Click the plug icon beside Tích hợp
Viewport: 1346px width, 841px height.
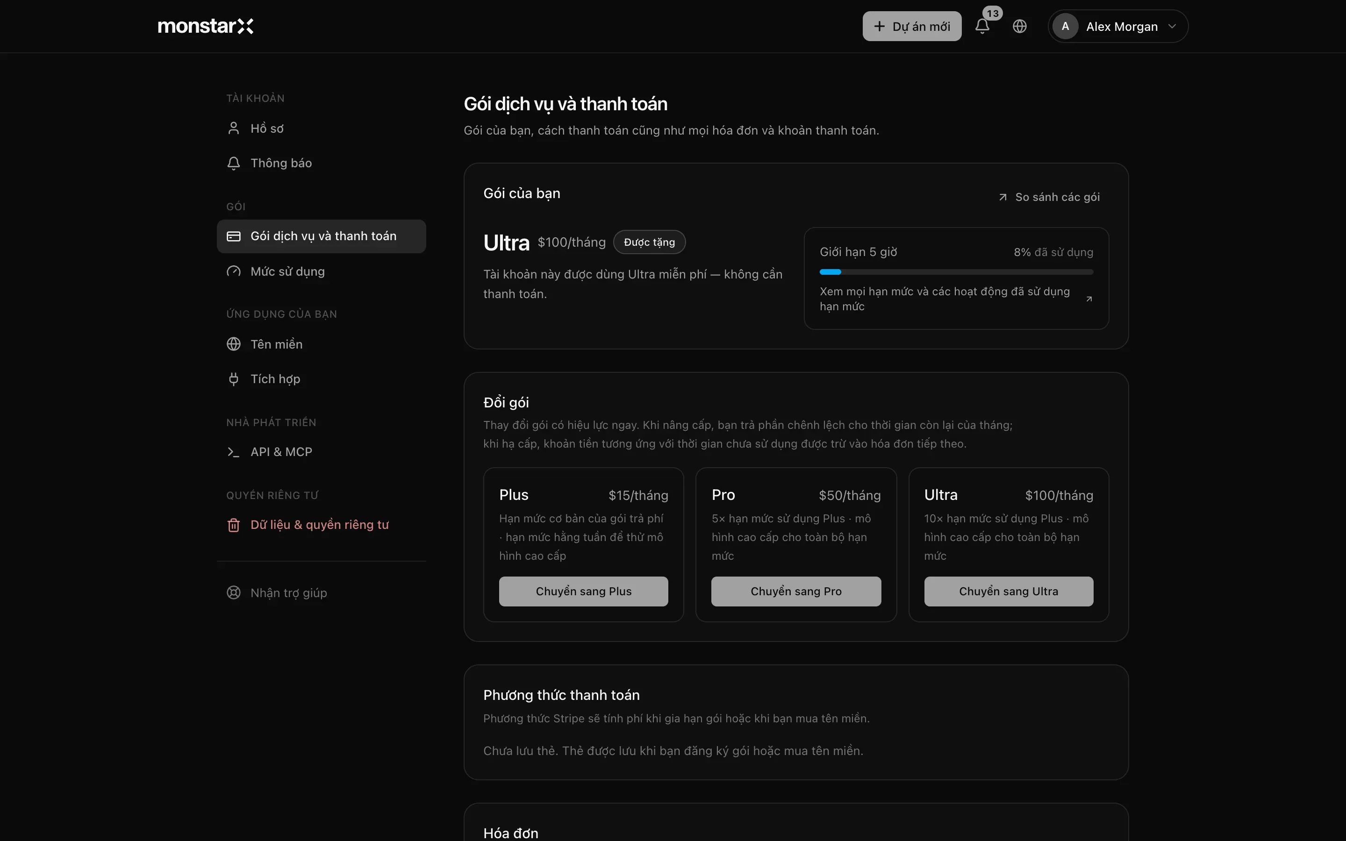[x=234, y=379]
